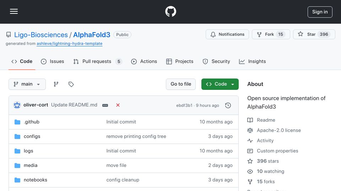Open the 396 stars link

point(263,161)
